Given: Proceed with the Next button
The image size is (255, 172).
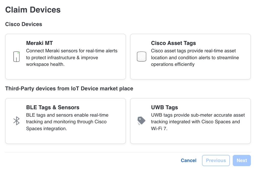Looking at the screenshot, I should pyautogui.click(x=242, y=161).
